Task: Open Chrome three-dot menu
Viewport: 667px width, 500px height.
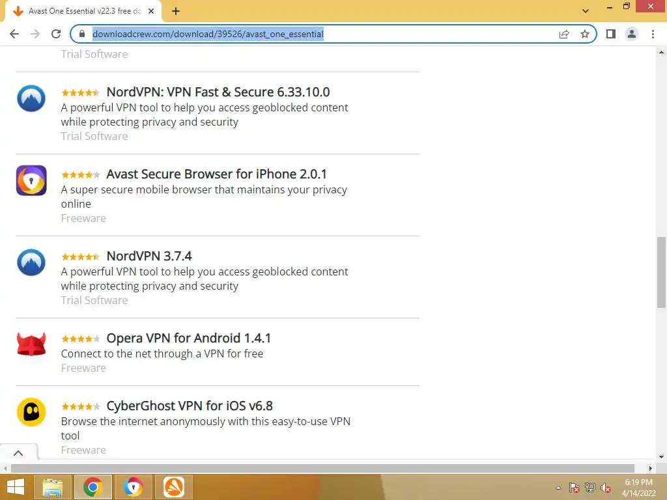Action: pos(653,34)
